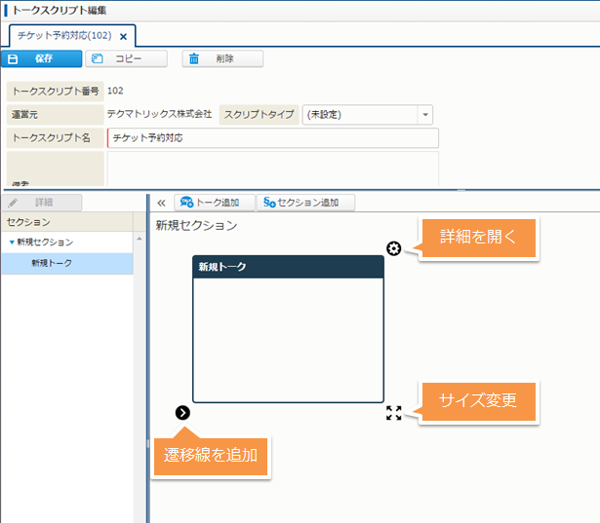Click the resize arrows icon near the talk box
The height and width of the screenshot is (523, 600).
pyautogui.click(x=393, y=413)
